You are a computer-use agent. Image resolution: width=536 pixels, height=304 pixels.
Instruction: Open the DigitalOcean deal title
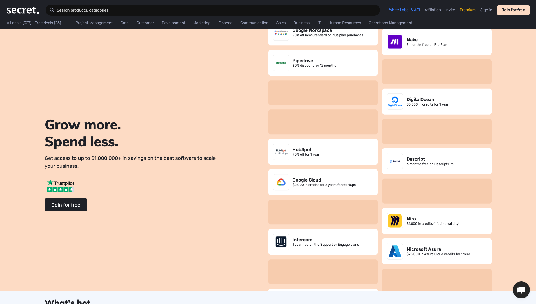pyautogui.click(x=420, y=99)
